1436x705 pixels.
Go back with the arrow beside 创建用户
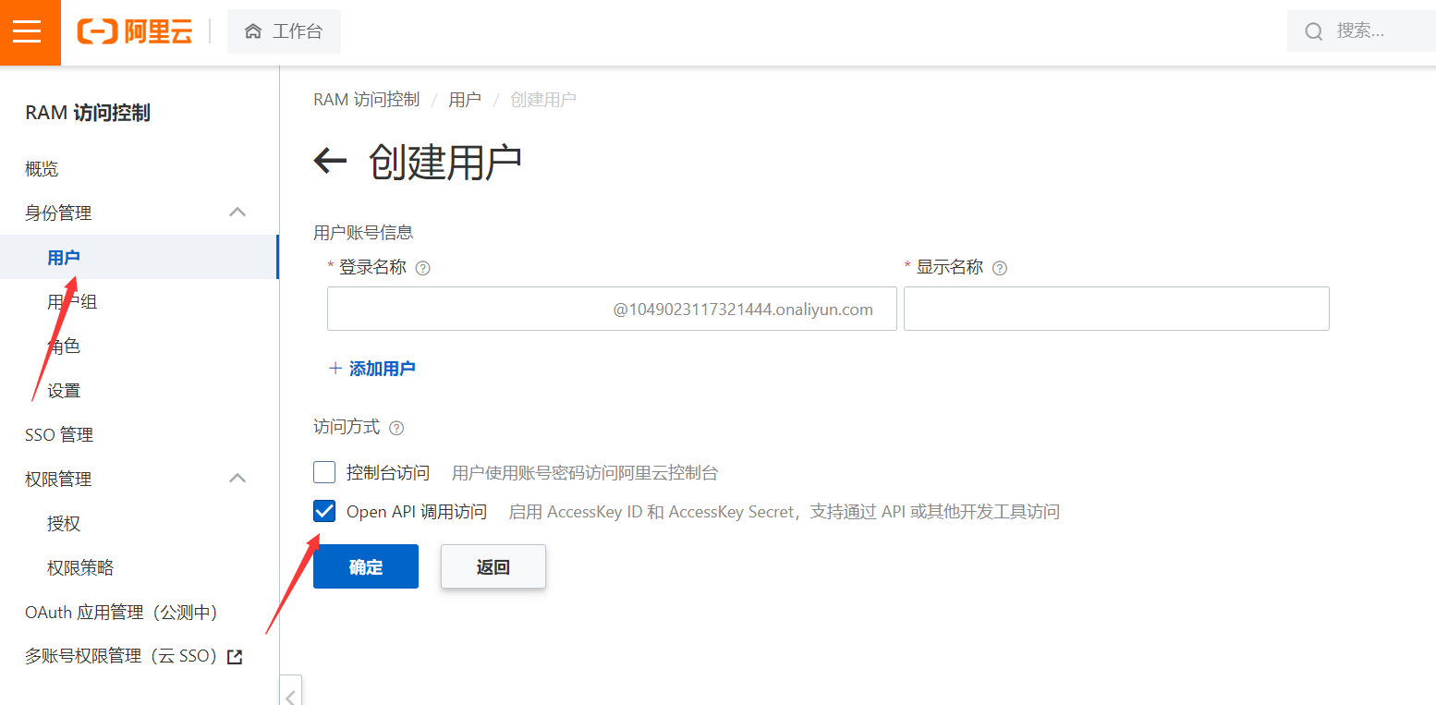tap(330, 161)
